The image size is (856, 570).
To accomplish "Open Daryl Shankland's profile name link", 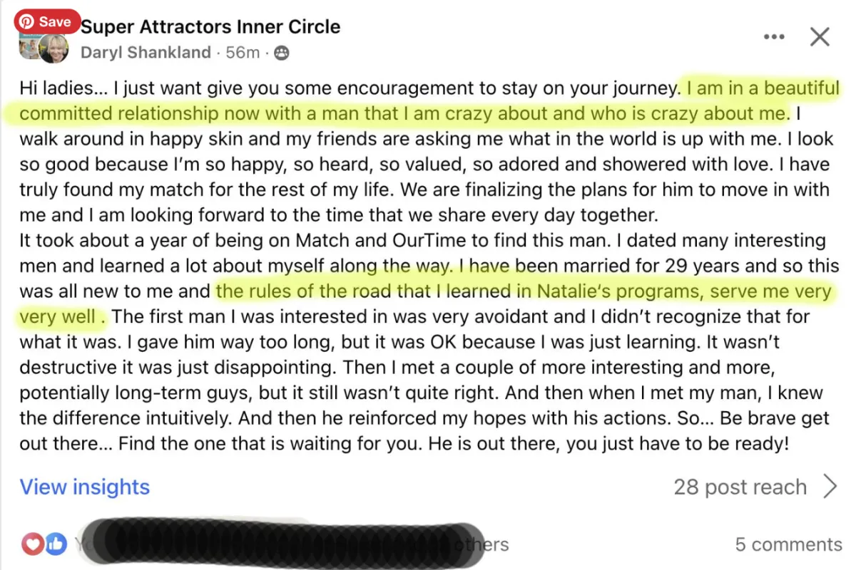I will [x=146, y=53].
